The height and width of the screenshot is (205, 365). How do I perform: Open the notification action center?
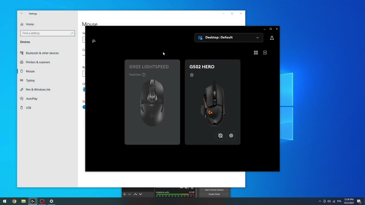point(359,201)
